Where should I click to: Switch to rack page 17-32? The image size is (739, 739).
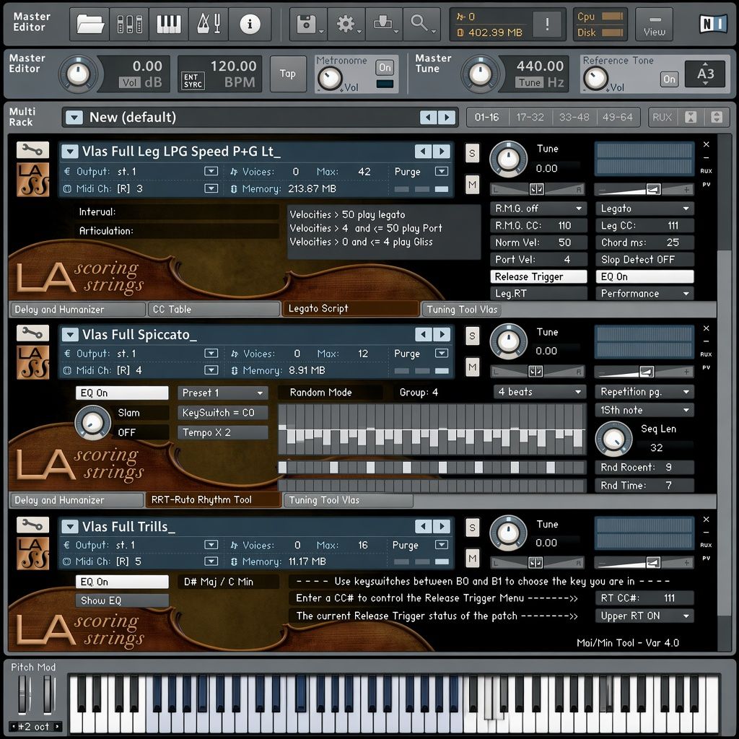[x=530, y=117]
